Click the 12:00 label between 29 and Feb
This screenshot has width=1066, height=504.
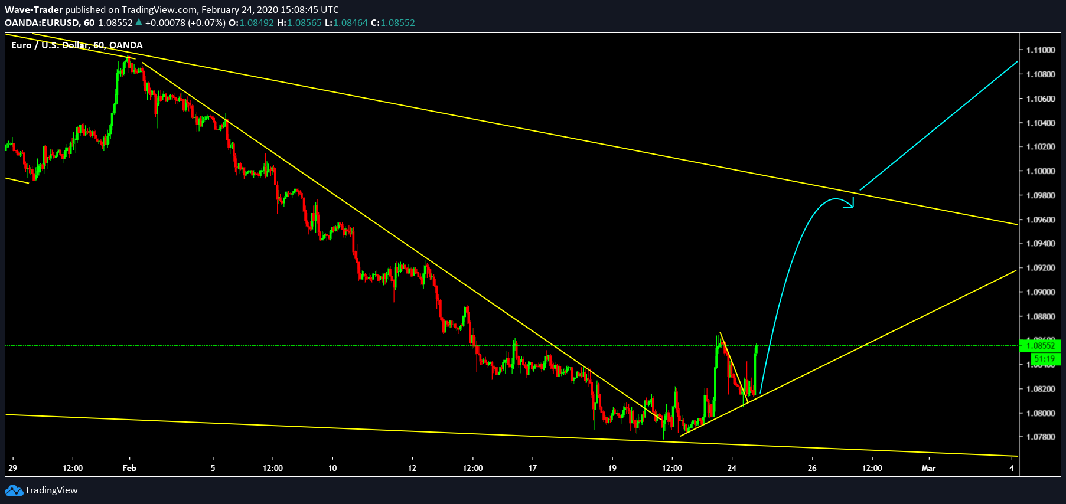(x=73, y=468)
